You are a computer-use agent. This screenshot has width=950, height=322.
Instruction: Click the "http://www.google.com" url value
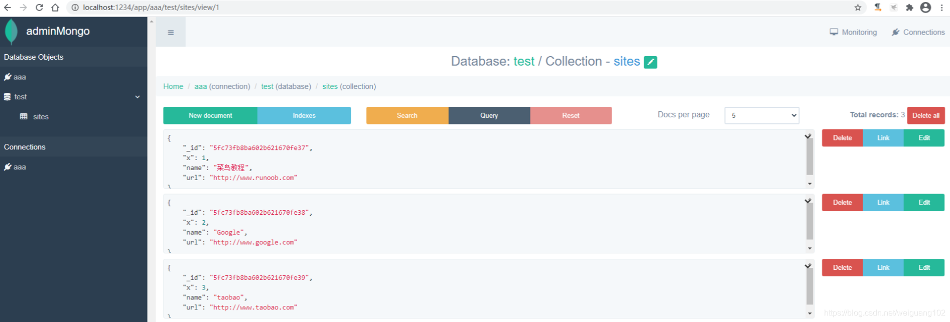click(x=253, y=242)
